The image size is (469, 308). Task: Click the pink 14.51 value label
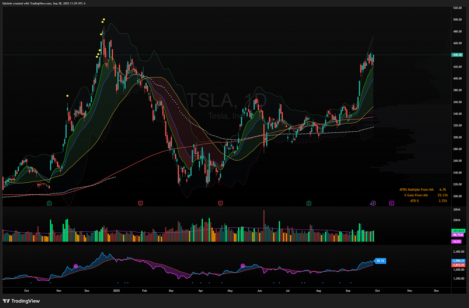(456, 241)
